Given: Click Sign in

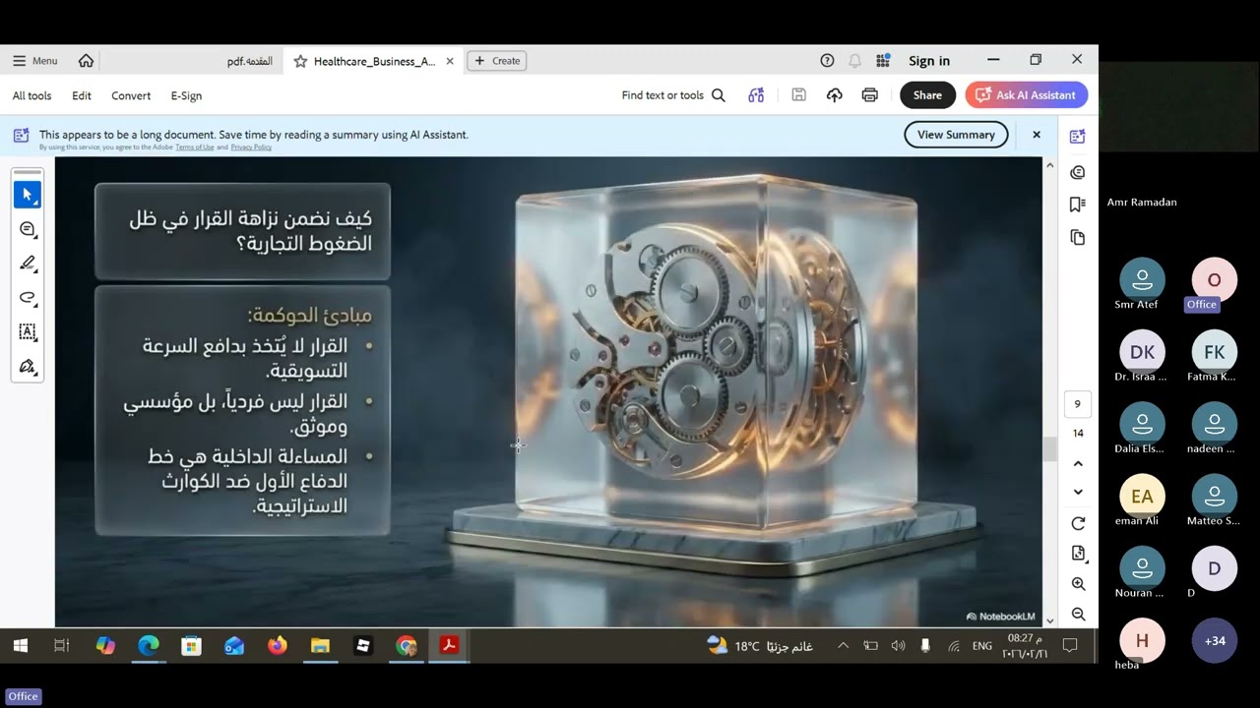Looking at the screenshot, I should (x=929, y=61).
